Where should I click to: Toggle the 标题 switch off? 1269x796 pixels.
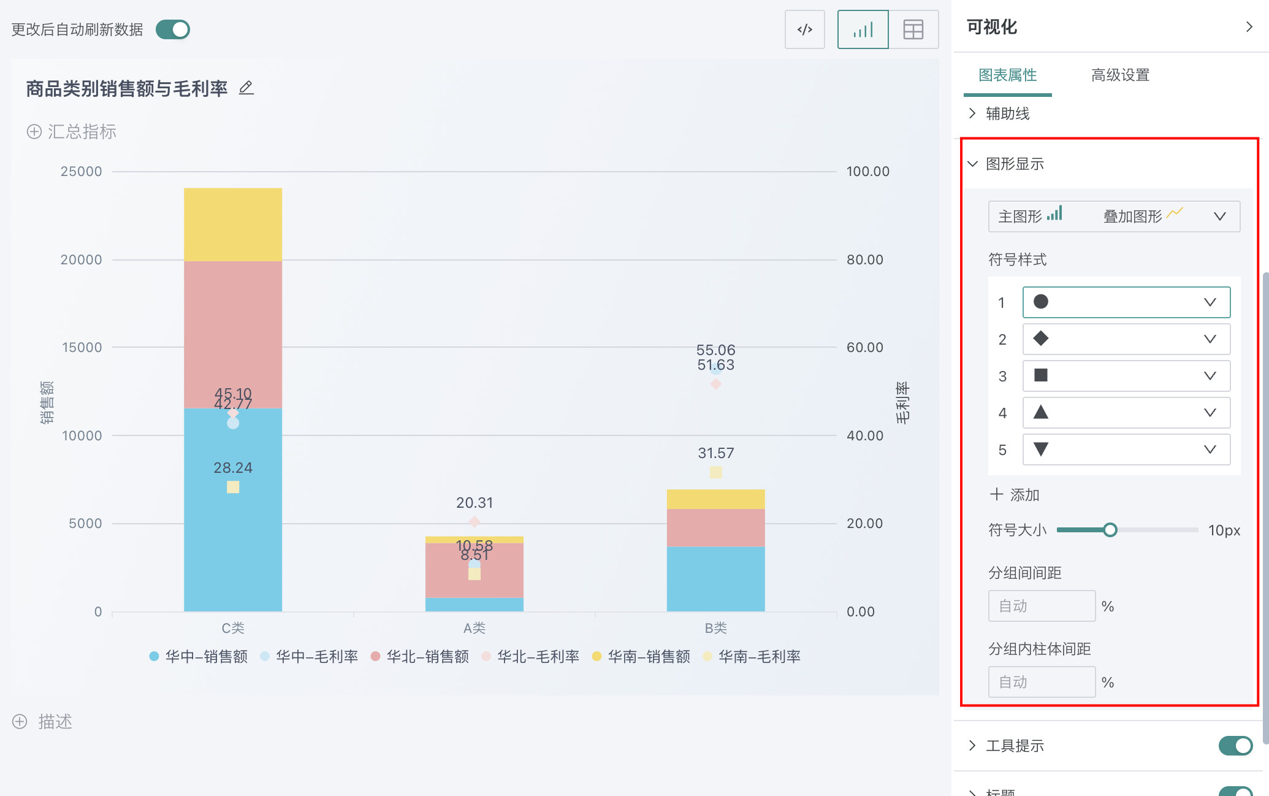point(1235,791)
